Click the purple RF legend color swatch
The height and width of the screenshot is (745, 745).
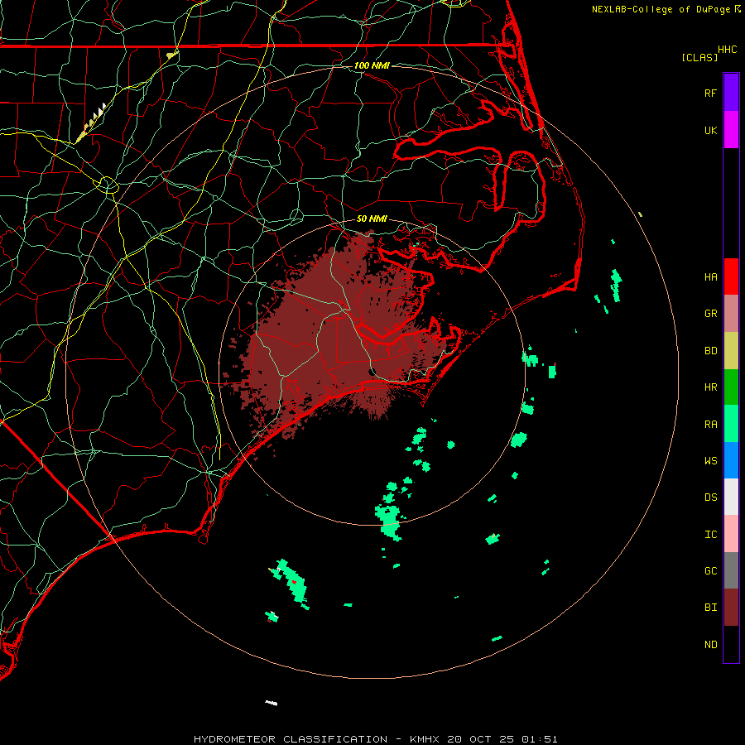click(x=731, y=93)
